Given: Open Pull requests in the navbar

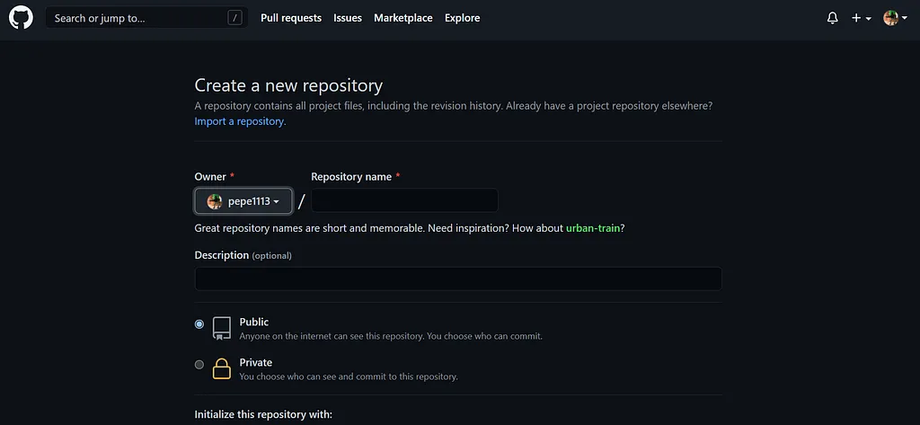Looking at the screenshot, I should [x=291, y=18].
